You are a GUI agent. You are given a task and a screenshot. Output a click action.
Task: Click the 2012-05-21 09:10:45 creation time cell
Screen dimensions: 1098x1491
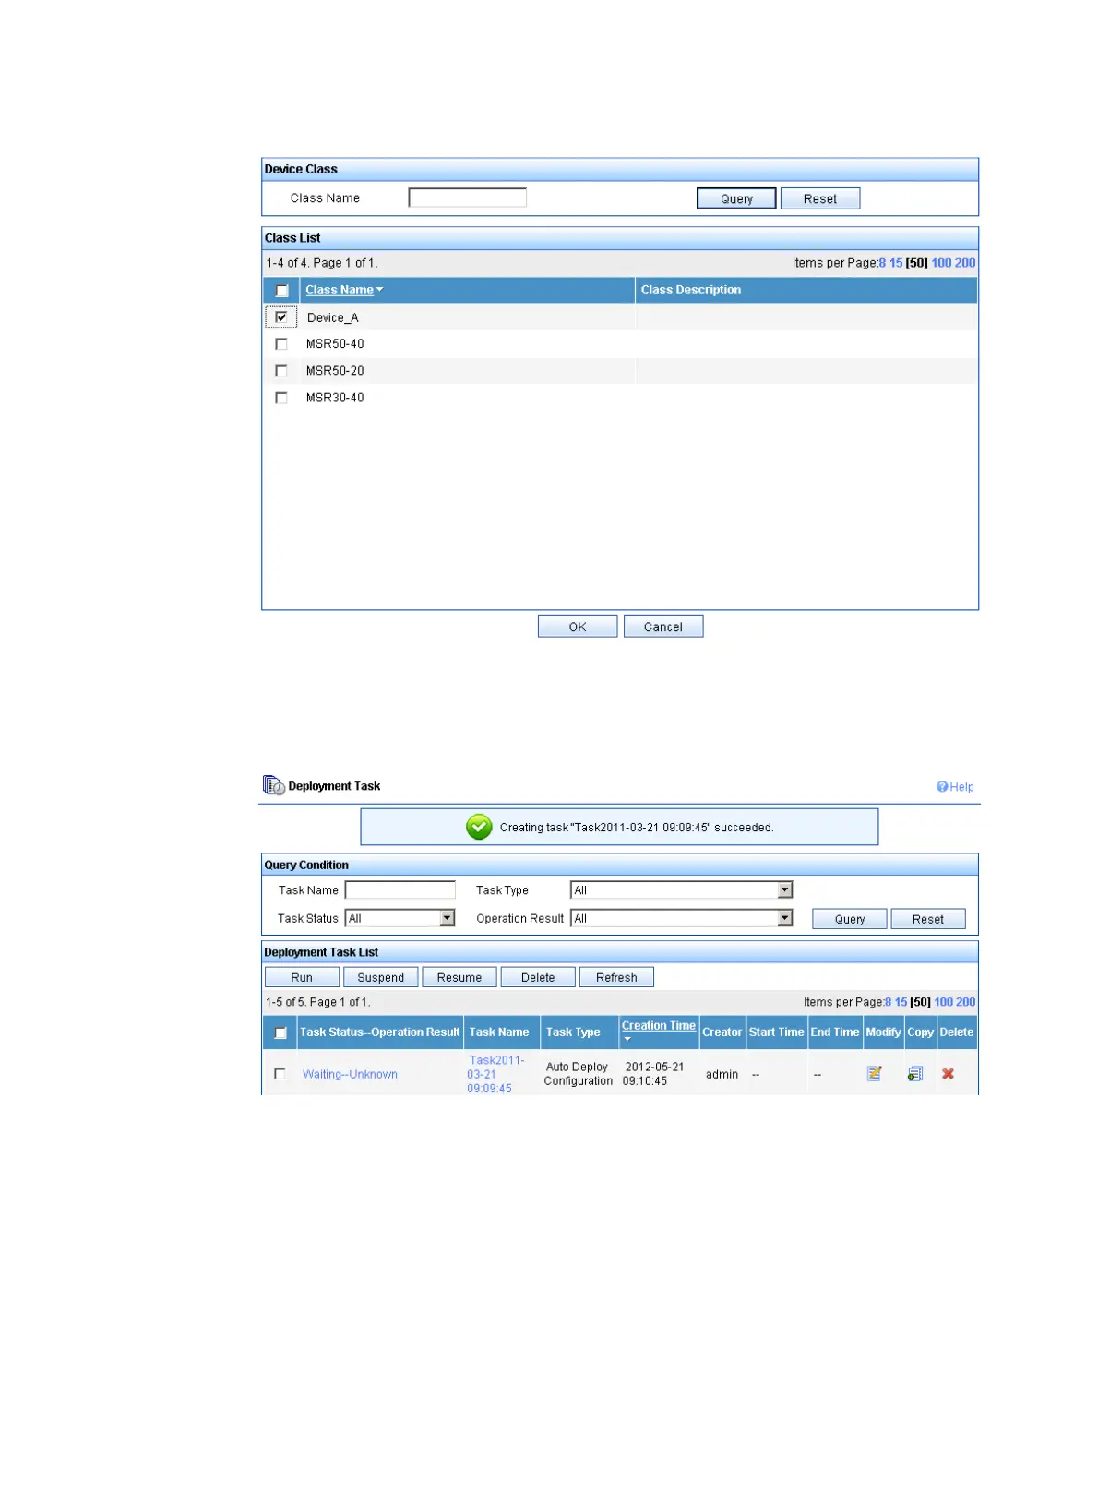pos(653,1074)
